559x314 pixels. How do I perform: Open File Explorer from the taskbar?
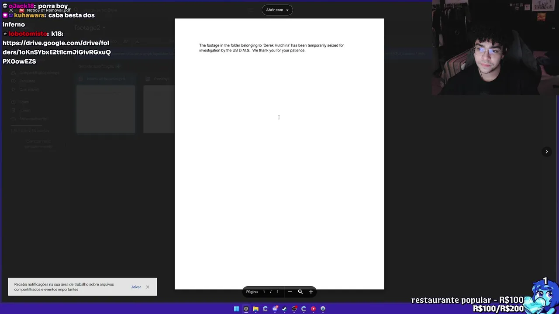click(x=255, y=309)
